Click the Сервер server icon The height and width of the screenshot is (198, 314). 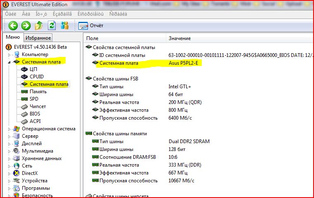(x=17, y=136)
